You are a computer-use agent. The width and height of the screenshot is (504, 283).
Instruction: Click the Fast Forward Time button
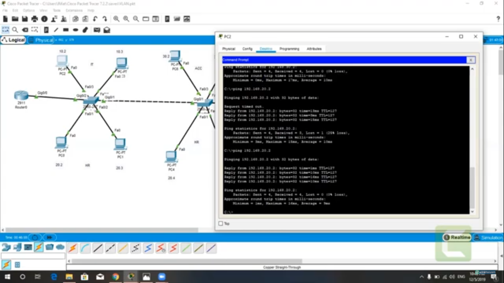tap(49, 237)
